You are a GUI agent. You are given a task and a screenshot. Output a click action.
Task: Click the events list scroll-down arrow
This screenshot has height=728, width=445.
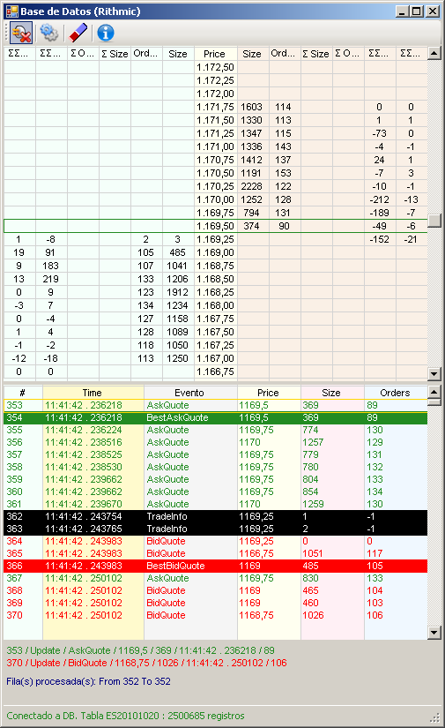pyautogui.click(x=434, y=632)
